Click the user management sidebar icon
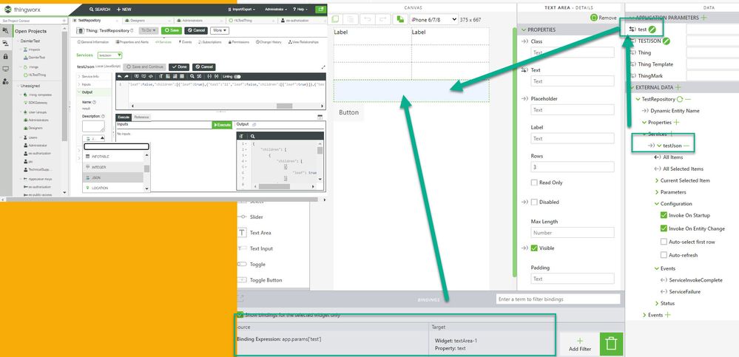Image resolution: width=739 pixels, height=357 pixels. coord(5,81)
